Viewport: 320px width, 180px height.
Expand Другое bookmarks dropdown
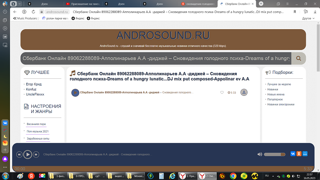point(308,18)
